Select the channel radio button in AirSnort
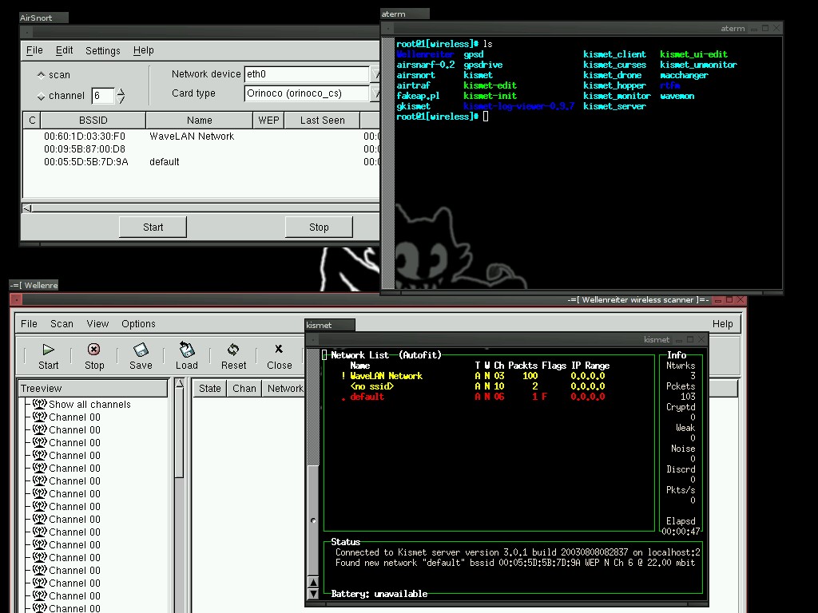818x613 pixels. (x=42, y=96)
